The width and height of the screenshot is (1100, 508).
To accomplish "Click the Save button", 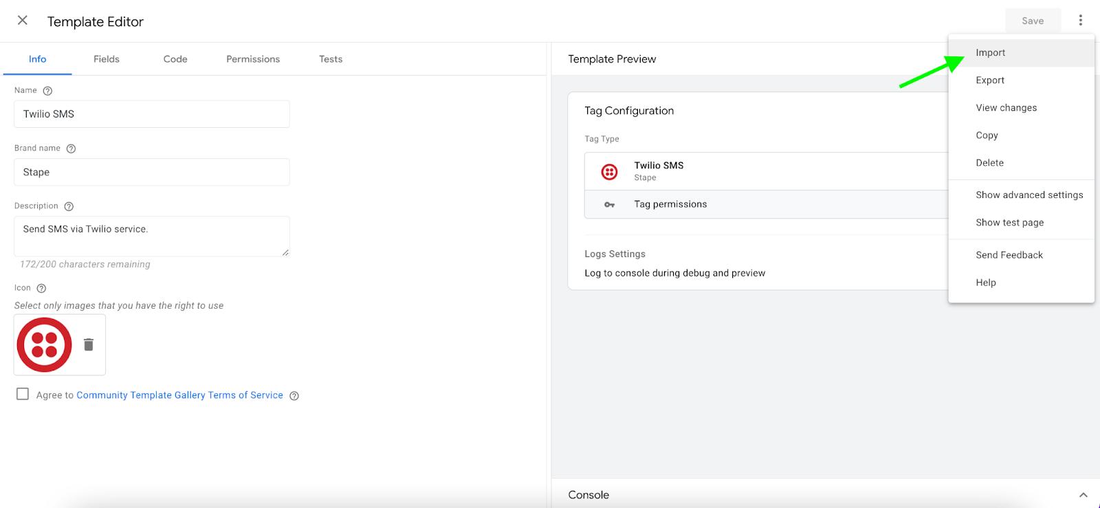I will (1033, 21).
